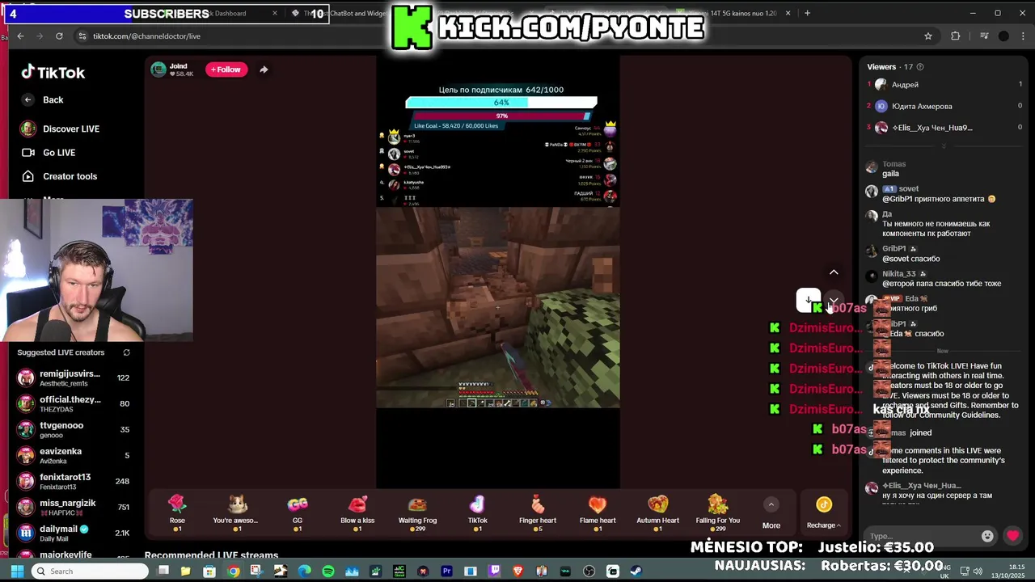Show the Viewers info icon
Image resolution: width=1035 pixels, height=582 pixels.
(920, 67)
